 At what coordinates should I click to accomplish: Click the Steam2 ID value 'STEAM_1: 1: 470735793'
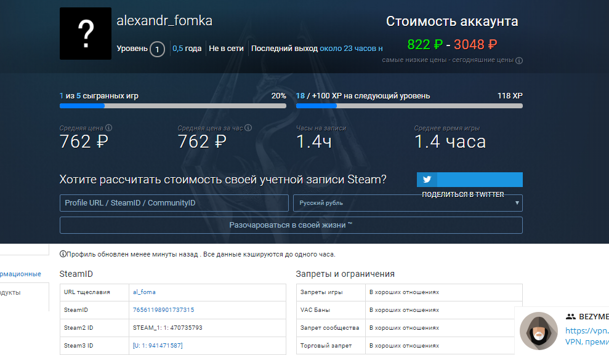point(167,328)
